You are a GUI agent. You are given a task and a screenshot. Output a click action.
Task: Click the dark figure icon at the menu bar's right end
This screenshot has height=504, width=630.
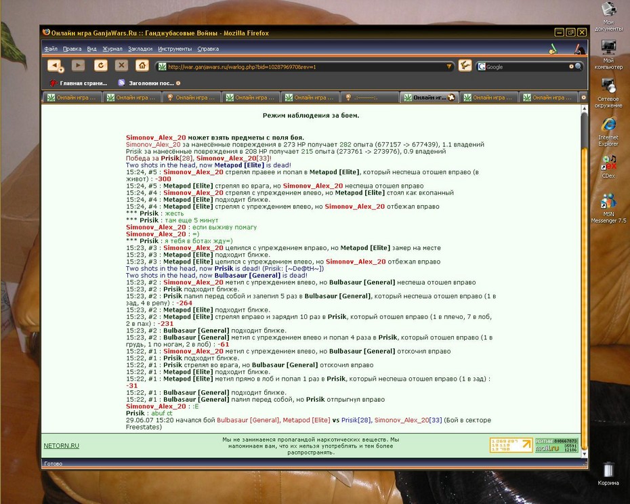pos(579,49)
